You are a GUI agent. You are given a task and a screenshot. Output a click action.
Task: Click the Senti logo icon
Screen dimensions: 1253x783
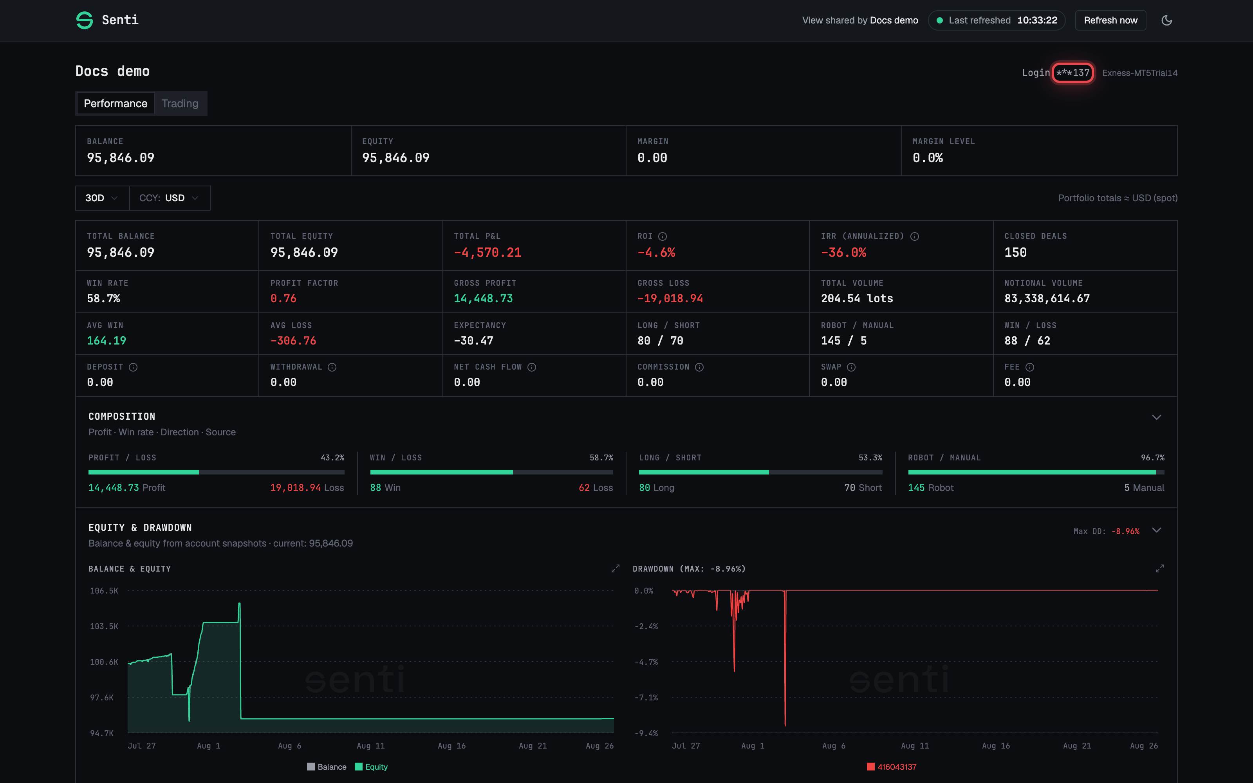click(85, 20)
